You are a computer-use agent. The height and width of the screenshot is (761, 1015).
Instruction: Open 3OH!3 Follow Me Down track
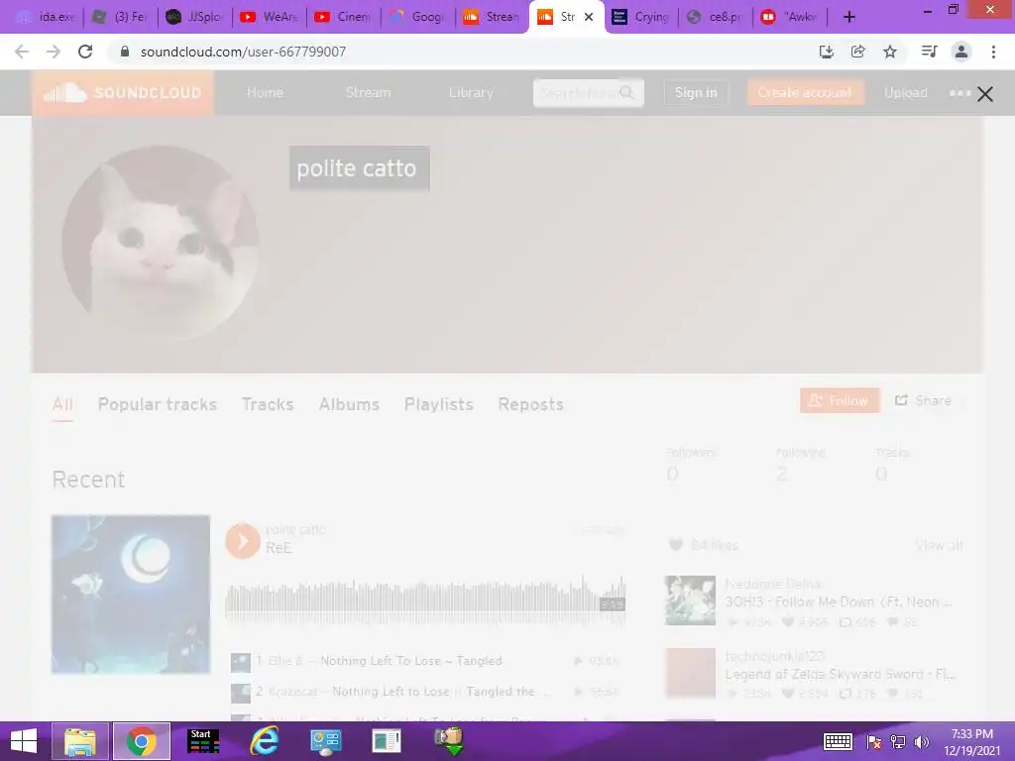click(x=839, y=601)
